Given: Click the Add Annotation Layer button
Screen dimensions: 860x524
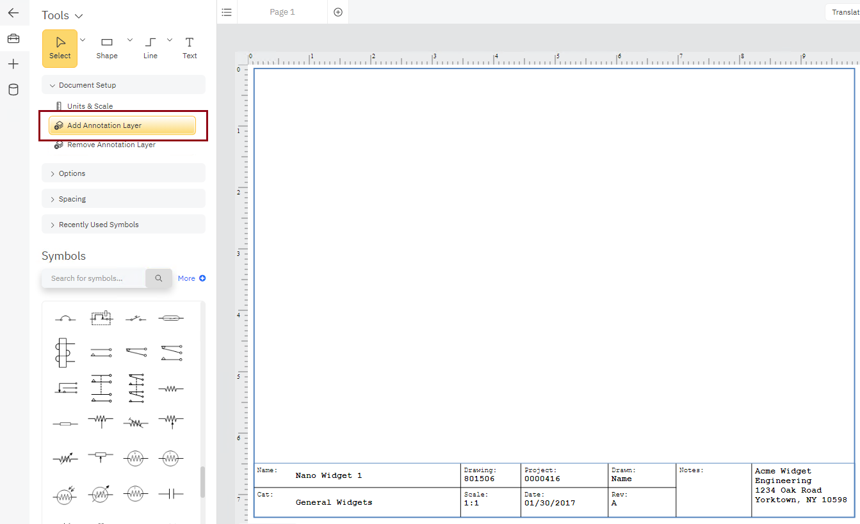Looking at the screenshot, I should coord(122,125).
